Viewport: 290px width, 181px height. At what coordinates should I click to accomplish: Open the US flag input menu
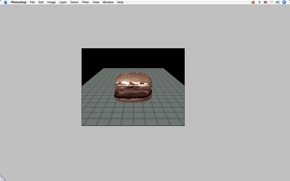[265, 2]
